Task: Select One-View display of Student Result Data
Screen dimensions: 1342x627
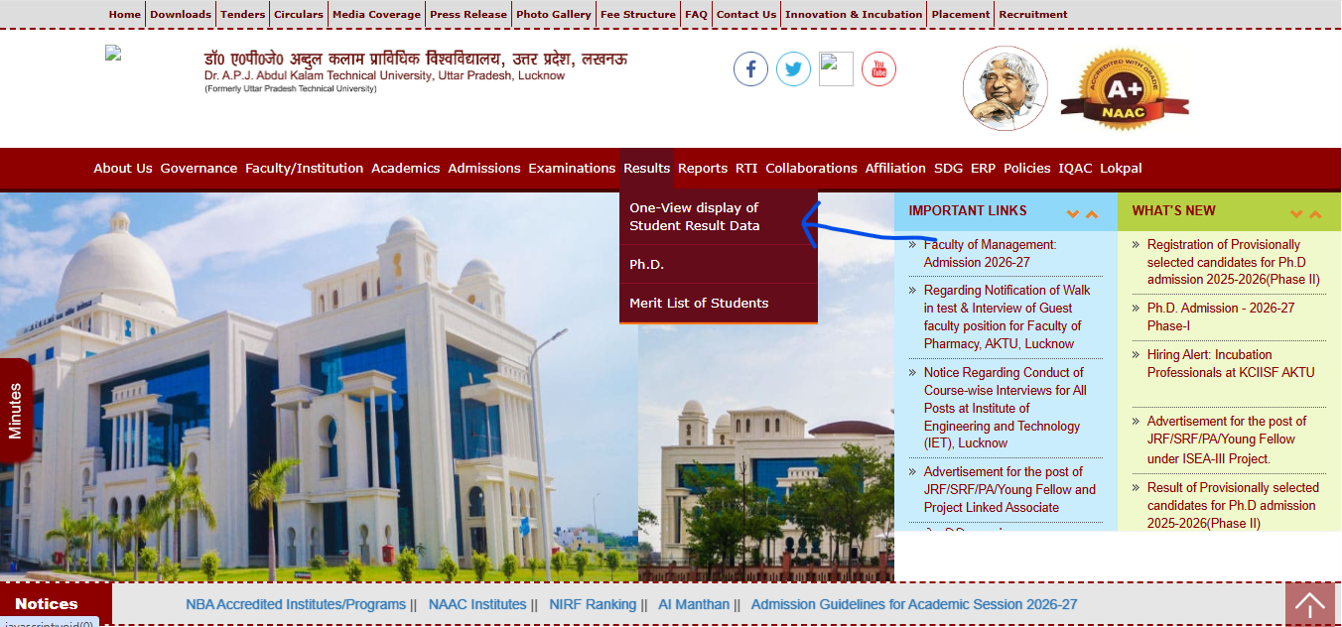Action: click(719, 217)
